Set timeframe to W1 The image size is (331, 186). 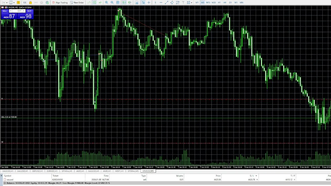236,3
